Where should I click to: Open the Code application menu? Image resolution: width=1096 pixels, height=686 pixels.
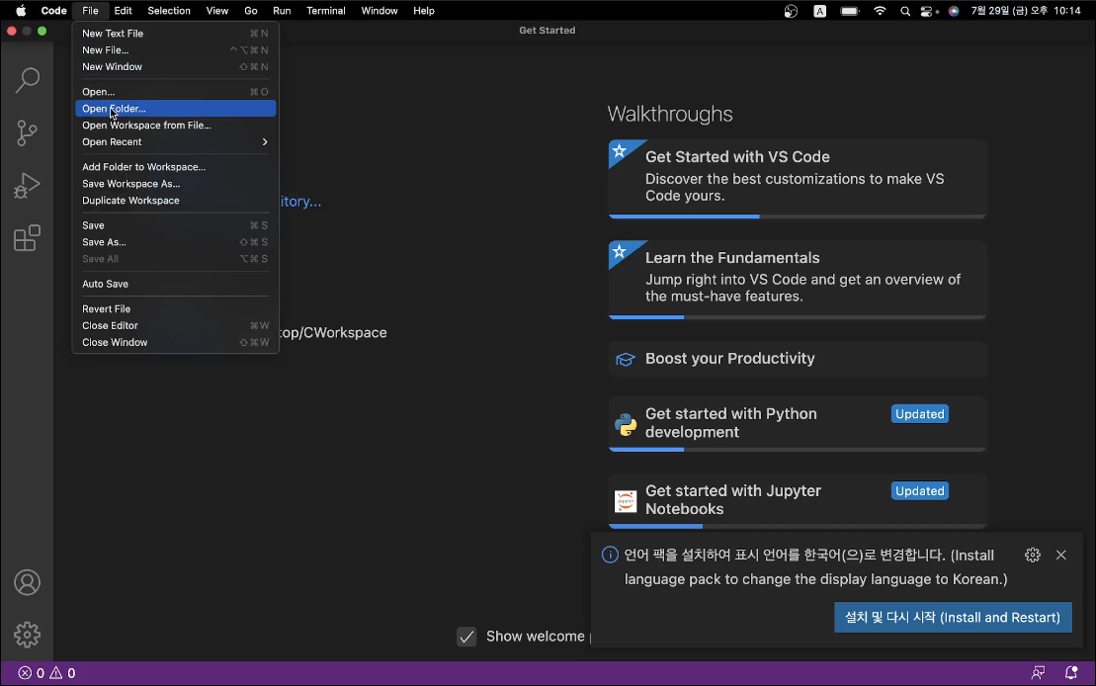click(x=53, y=11)
